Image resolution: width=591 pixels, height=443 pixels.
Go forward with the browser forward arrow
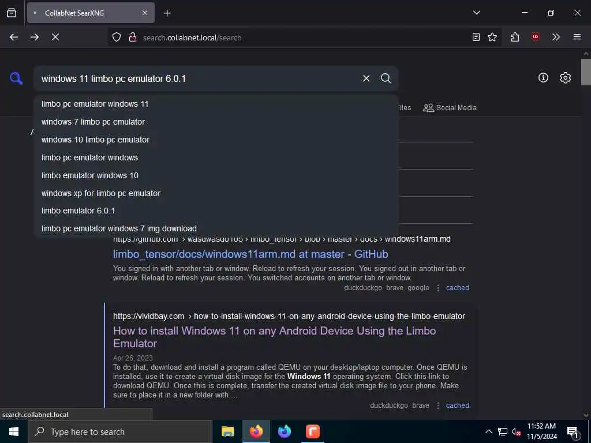click(35, 37)
